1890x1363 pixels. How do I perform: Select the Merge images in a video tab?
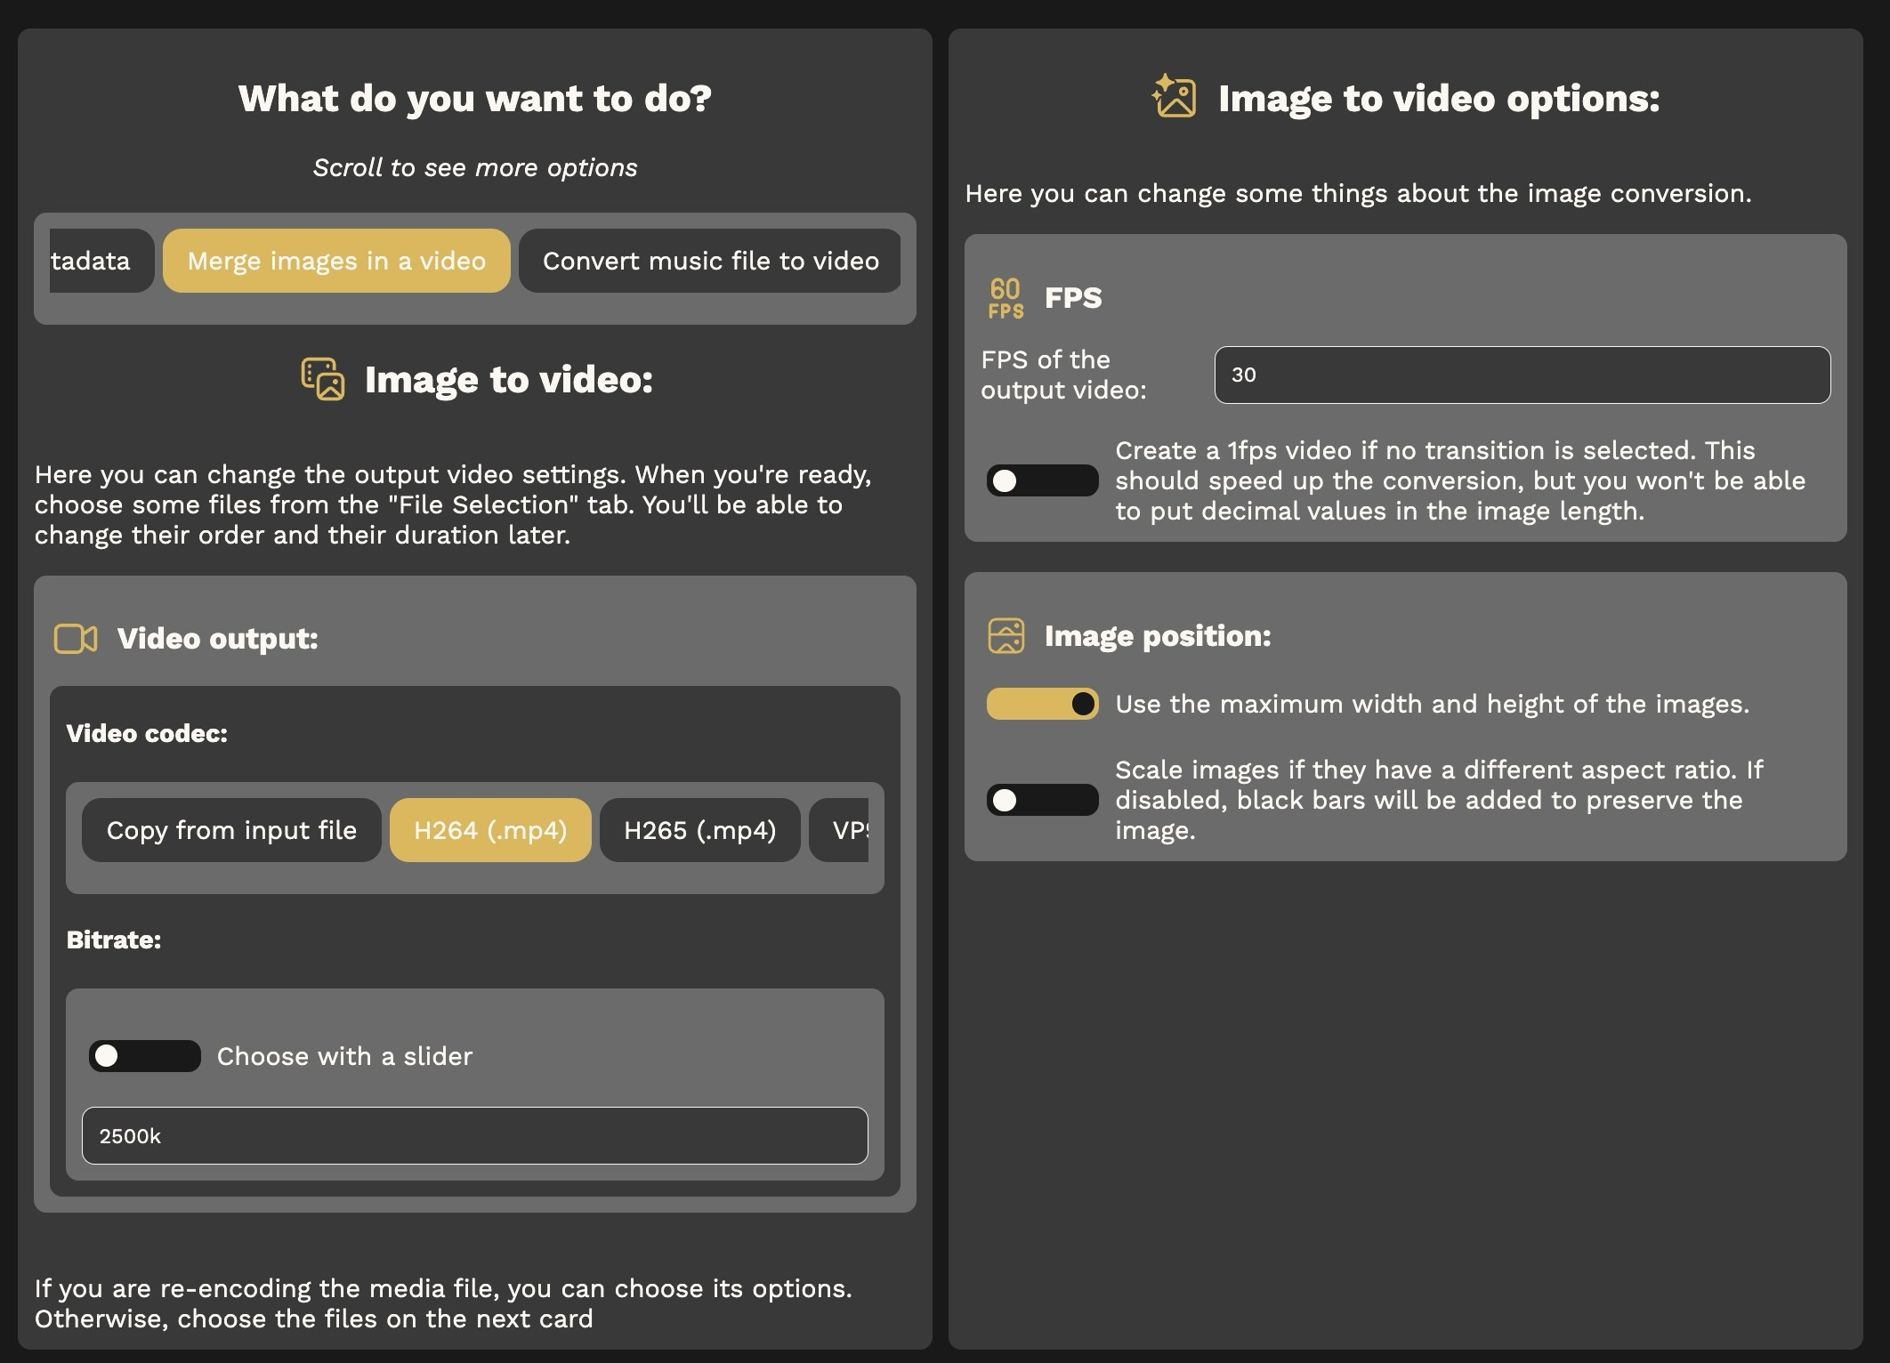[x=336, y=261]
